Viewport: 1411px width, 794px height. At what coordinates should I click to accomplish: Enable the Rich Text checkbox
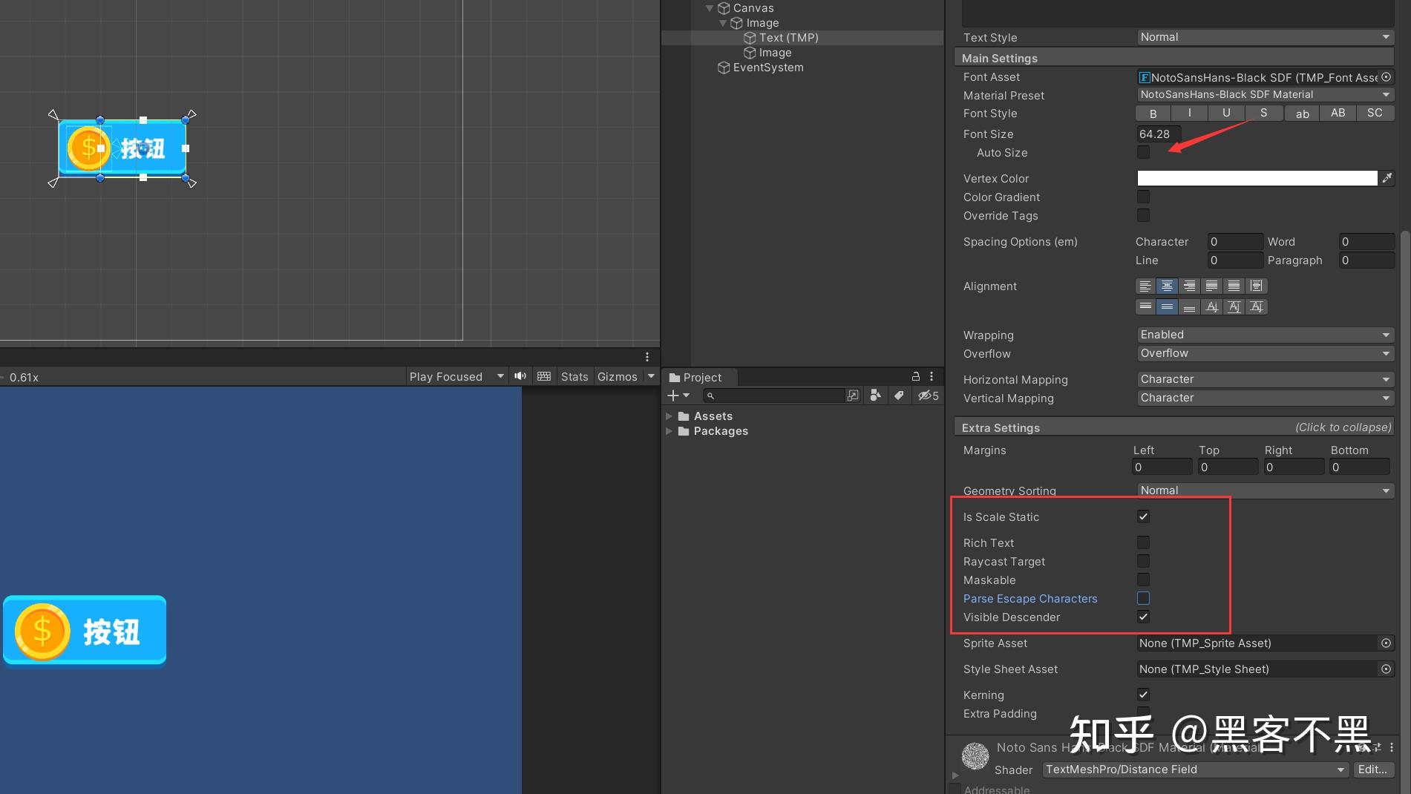coord(1143,542)
